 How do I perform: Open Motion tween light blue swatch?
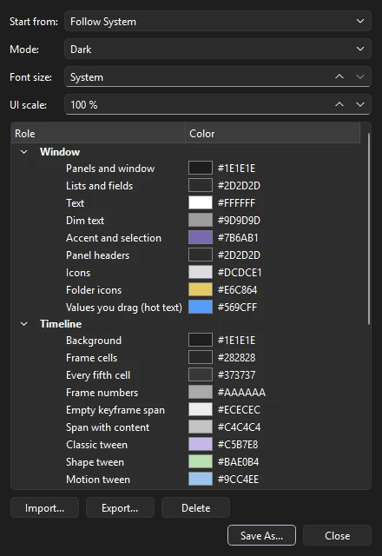(x=201, y=479)
